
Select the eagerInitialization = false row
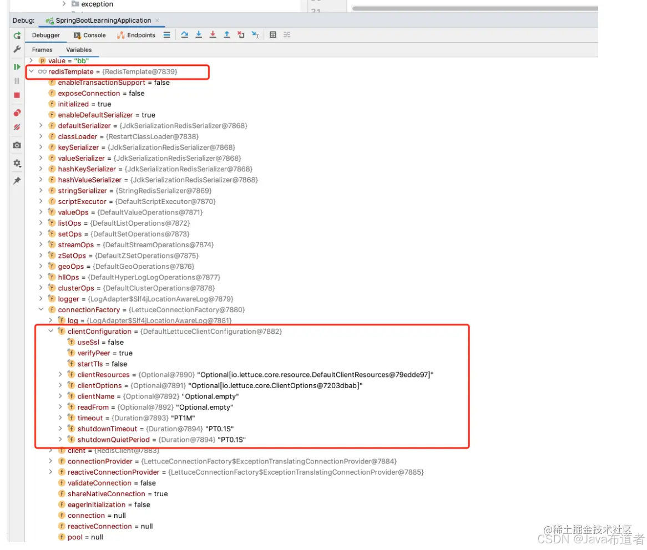click(x=104, y=504)
